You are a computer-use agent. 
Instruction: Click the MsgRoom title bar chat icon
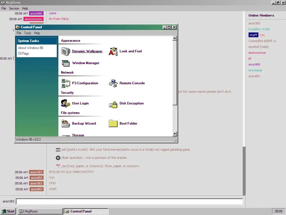point(3,3)
